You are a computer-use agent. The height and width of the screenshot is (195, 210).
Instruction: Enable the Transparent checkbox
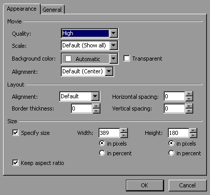[126, 59]
